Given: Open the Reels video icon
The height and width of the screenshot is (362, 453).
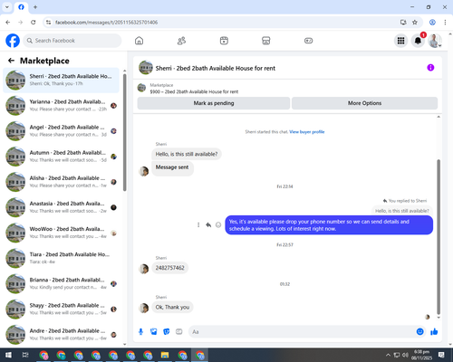Looking at the screenshot, I should point(224,41).
